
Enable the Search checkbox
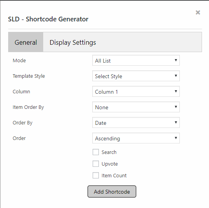coord(96,152)
